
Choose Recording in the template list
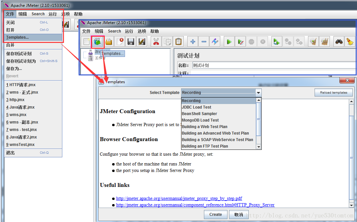click(x=219, y=101)
